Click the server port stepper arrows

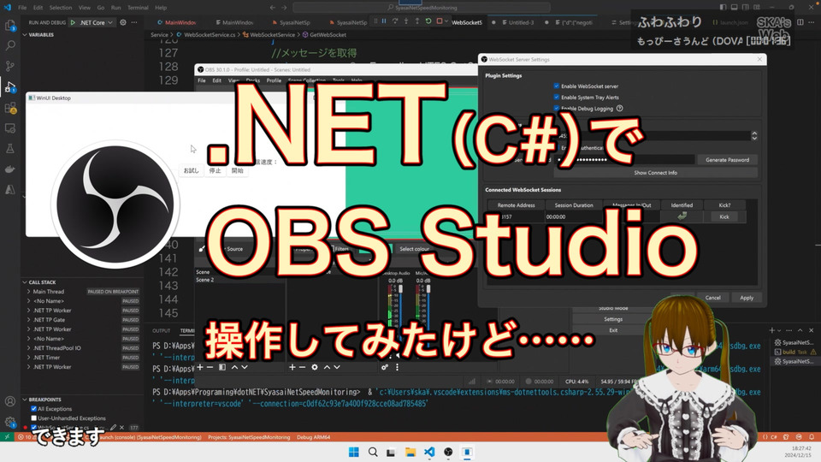(x=754, y=136)
